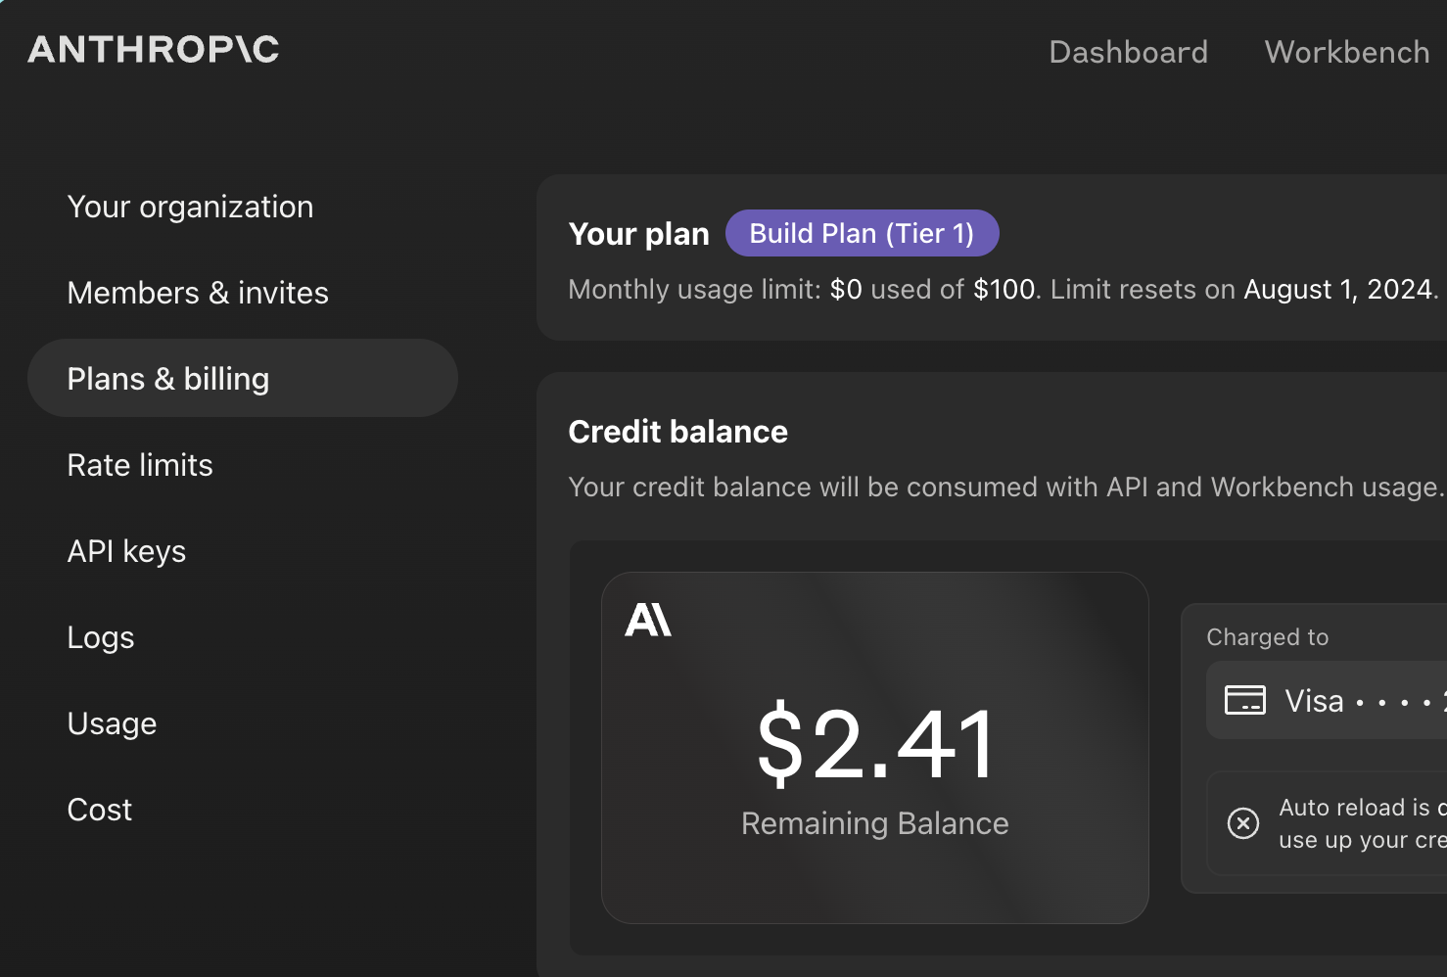This screenshot has width=1447, height=977.
Task: Open the Your plan details
Action: tap(638, 233)
